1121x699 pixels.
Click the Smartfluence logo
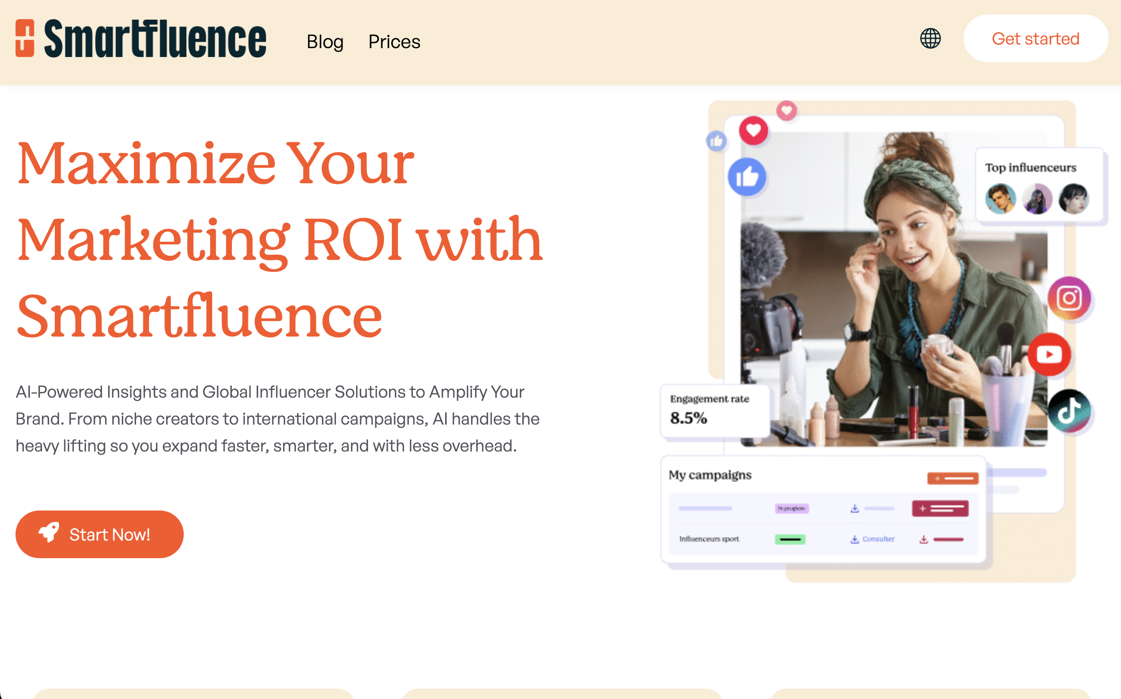141,38
